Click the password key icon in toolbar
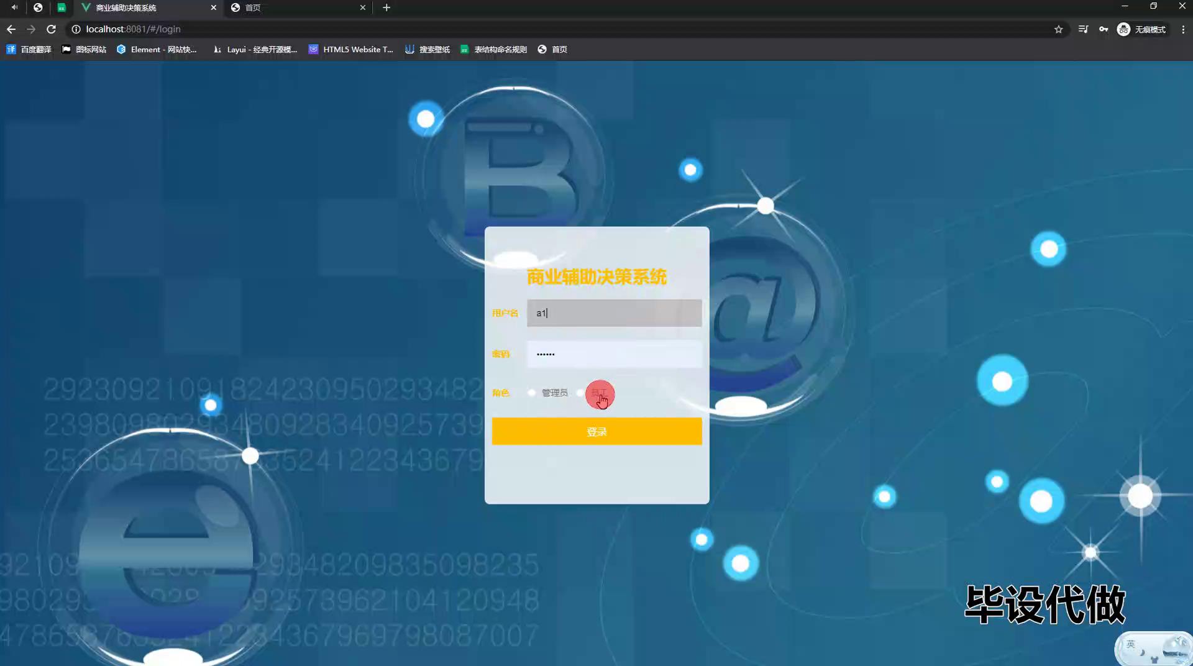This screenshot has width=1193, height=666. pos(1104,29)
